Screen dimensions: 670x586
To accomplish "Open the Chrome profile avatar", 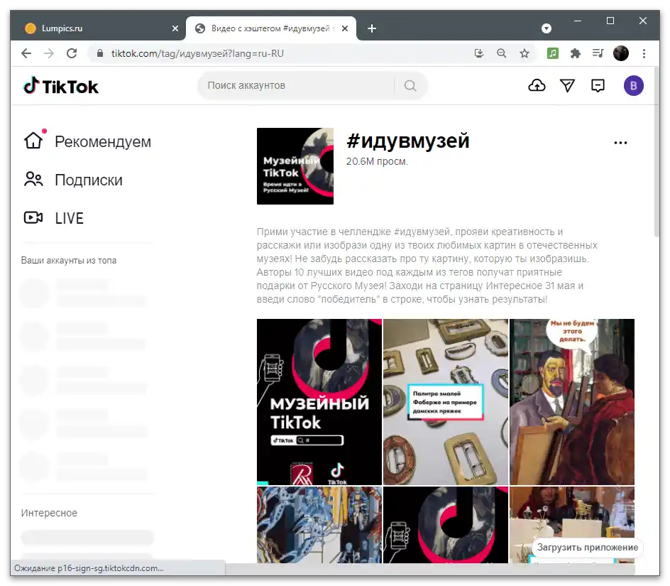I will pyautogui.click(x=621, y=53).
